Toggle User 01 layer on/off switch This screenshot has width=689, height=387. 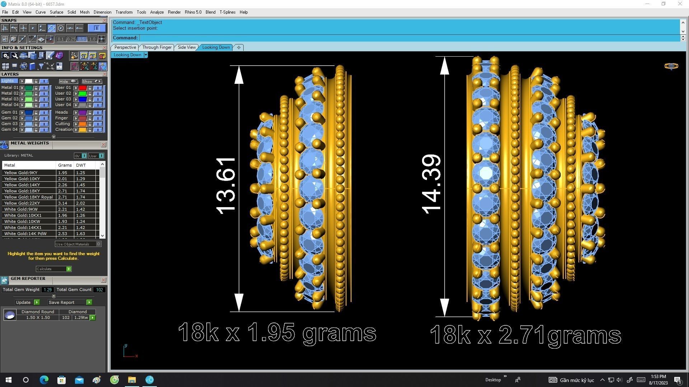click(98, 88)
